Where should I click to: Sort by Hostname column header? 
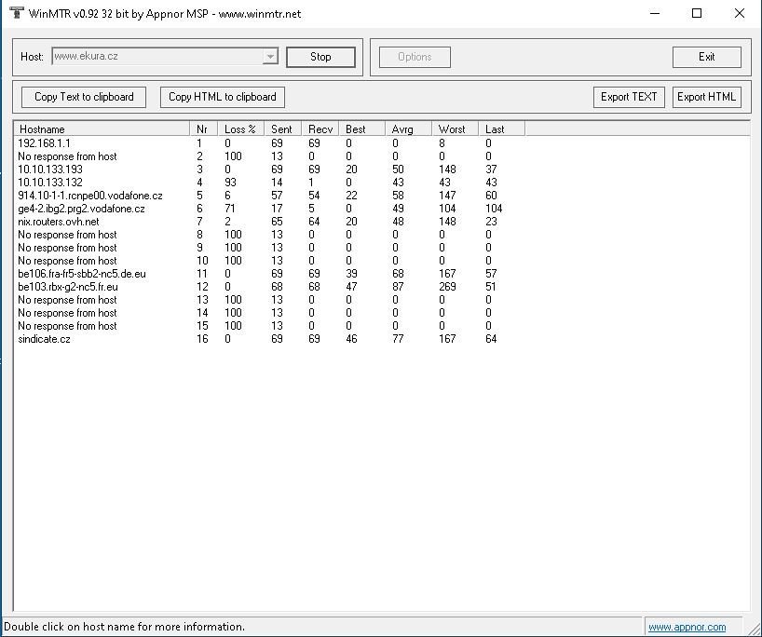(x=101, y=129)
